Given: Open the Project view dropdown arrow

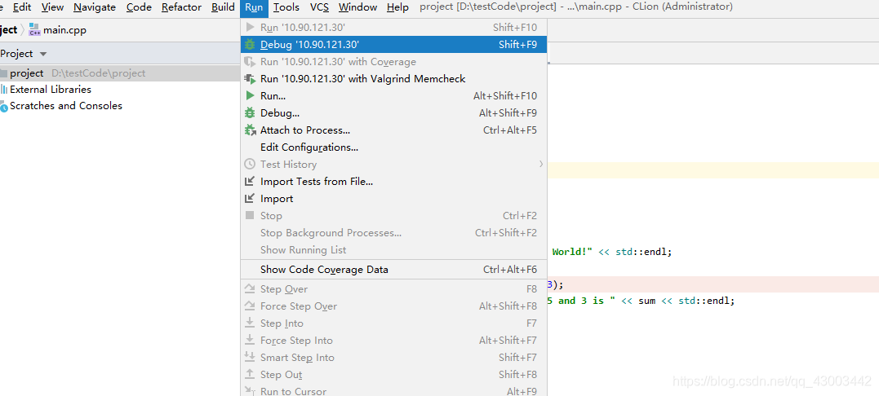Looking at the screenshot, I should pyautogui.click(x=43, y=55).
